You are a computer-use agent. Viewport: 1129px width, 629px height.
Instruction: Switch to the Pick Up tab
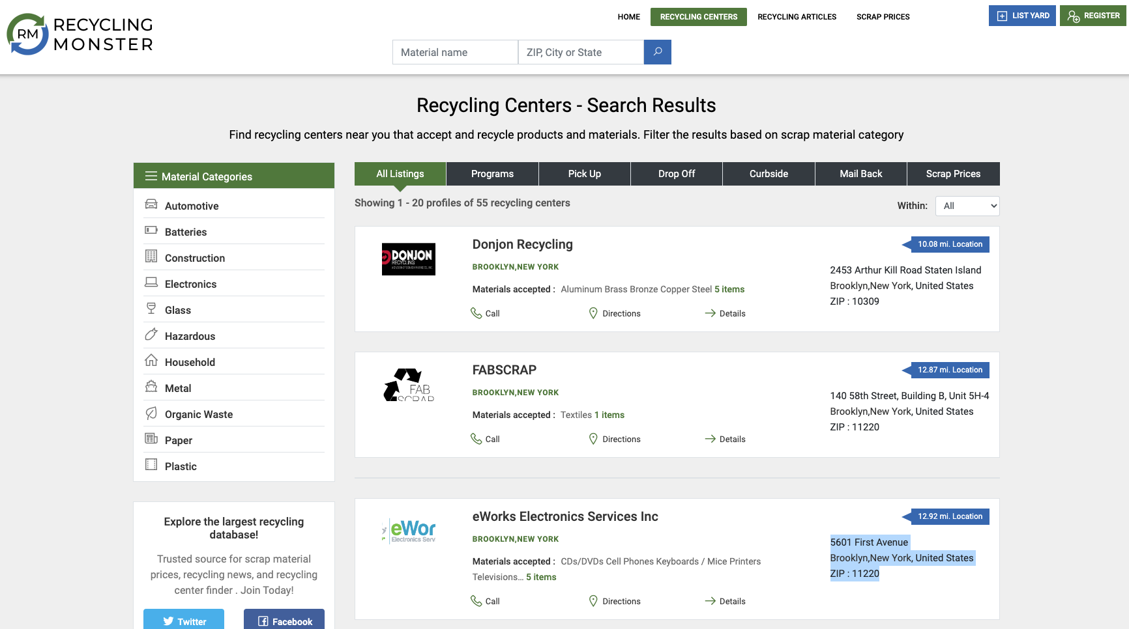tap(585, 174)
